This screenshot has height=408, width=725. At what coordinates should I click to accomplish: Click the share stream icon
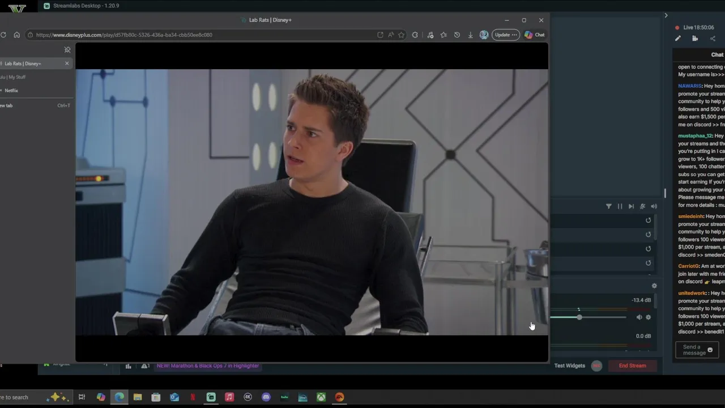coord(713,39)
